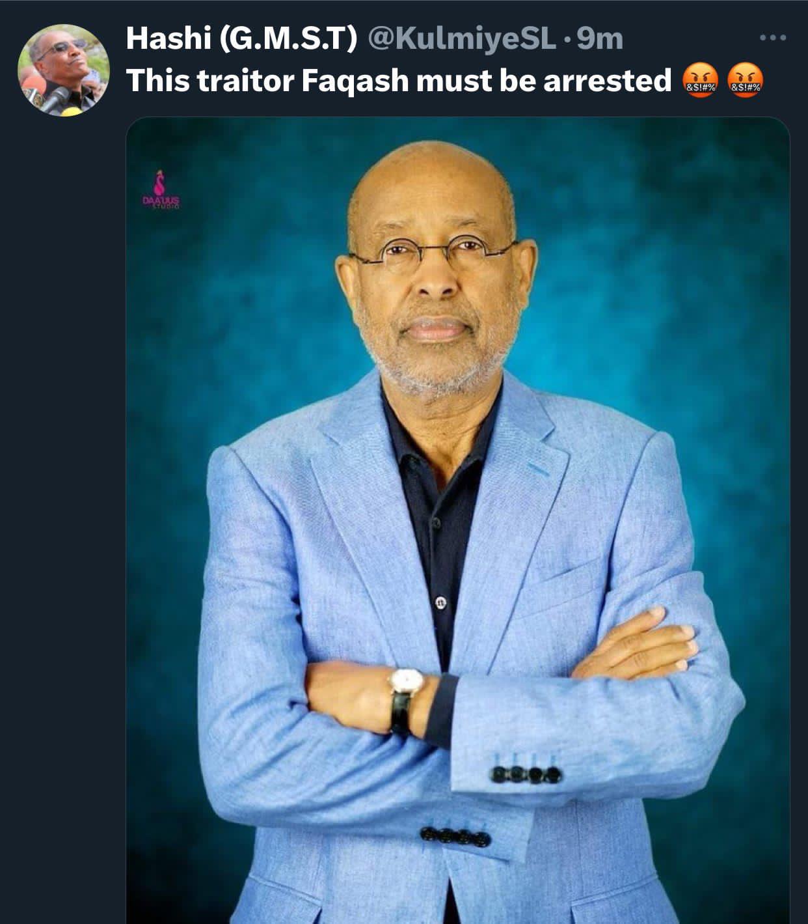Click the round eyeglasses in the photo

(434, 251)
